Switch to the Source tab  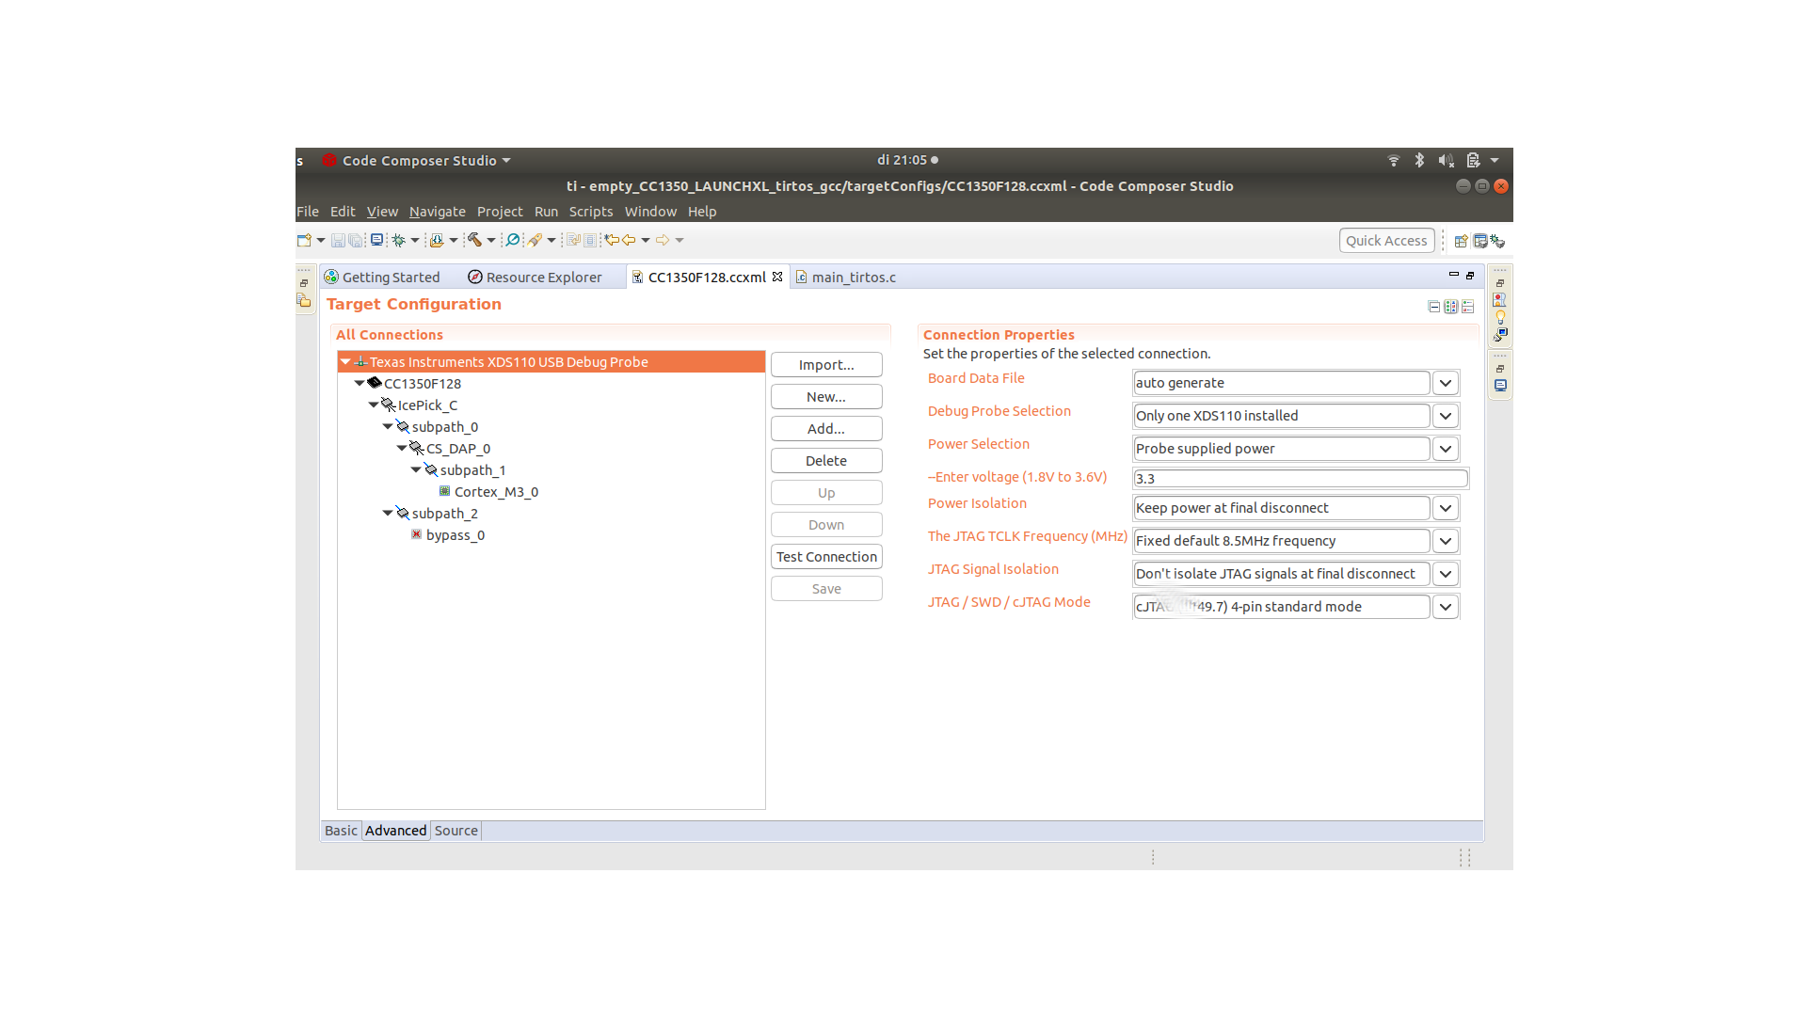pyautogui.click(x=456, y=831)
